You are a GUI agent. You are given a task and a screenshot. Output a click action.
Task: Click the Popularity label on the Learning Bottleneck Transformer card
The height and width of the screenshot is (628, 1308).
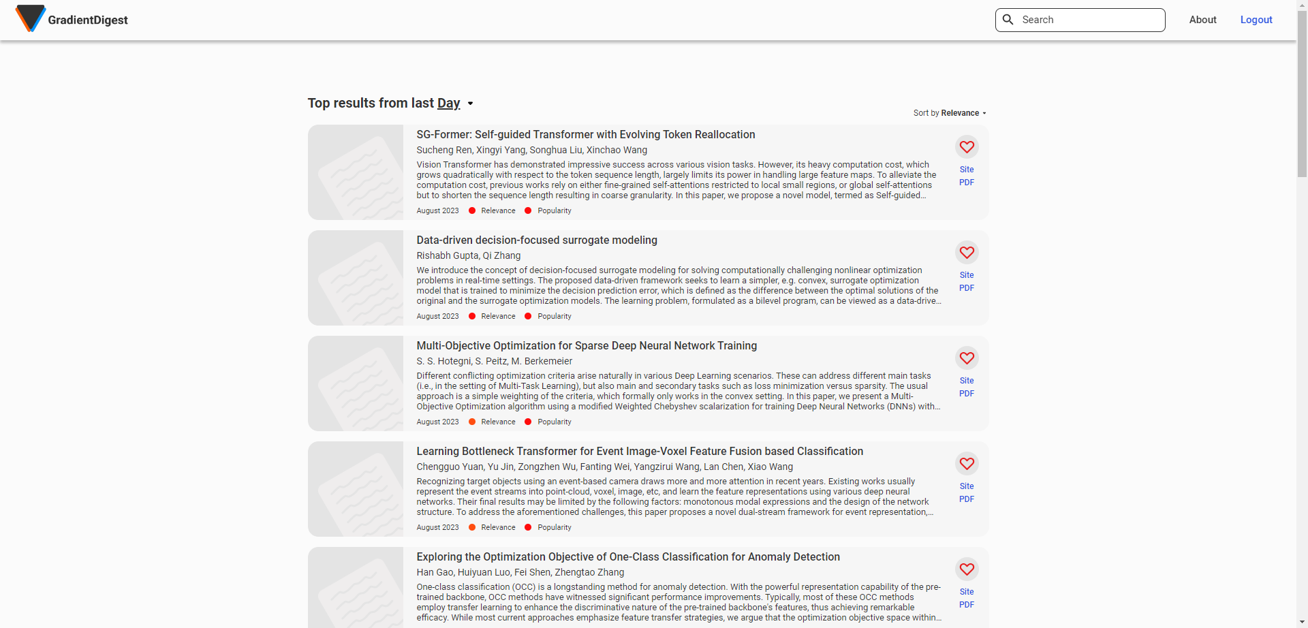[x=555, y=527]
